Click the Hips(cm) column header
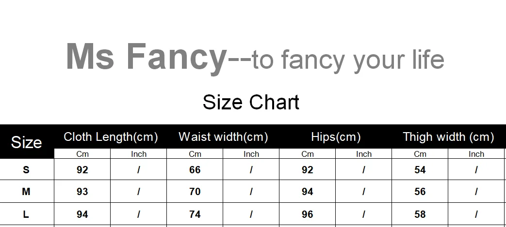506x227 pixels. (x=336, y=137)
